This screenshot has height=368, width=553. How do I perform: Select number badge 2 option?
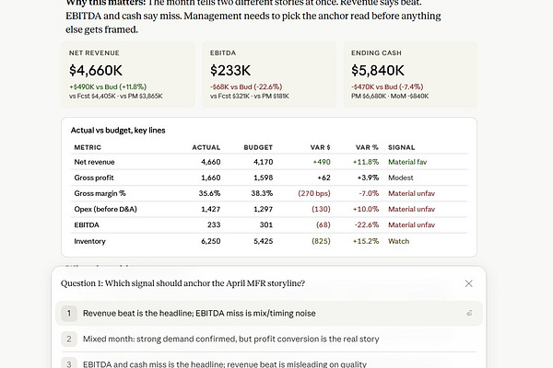[69, 339]
